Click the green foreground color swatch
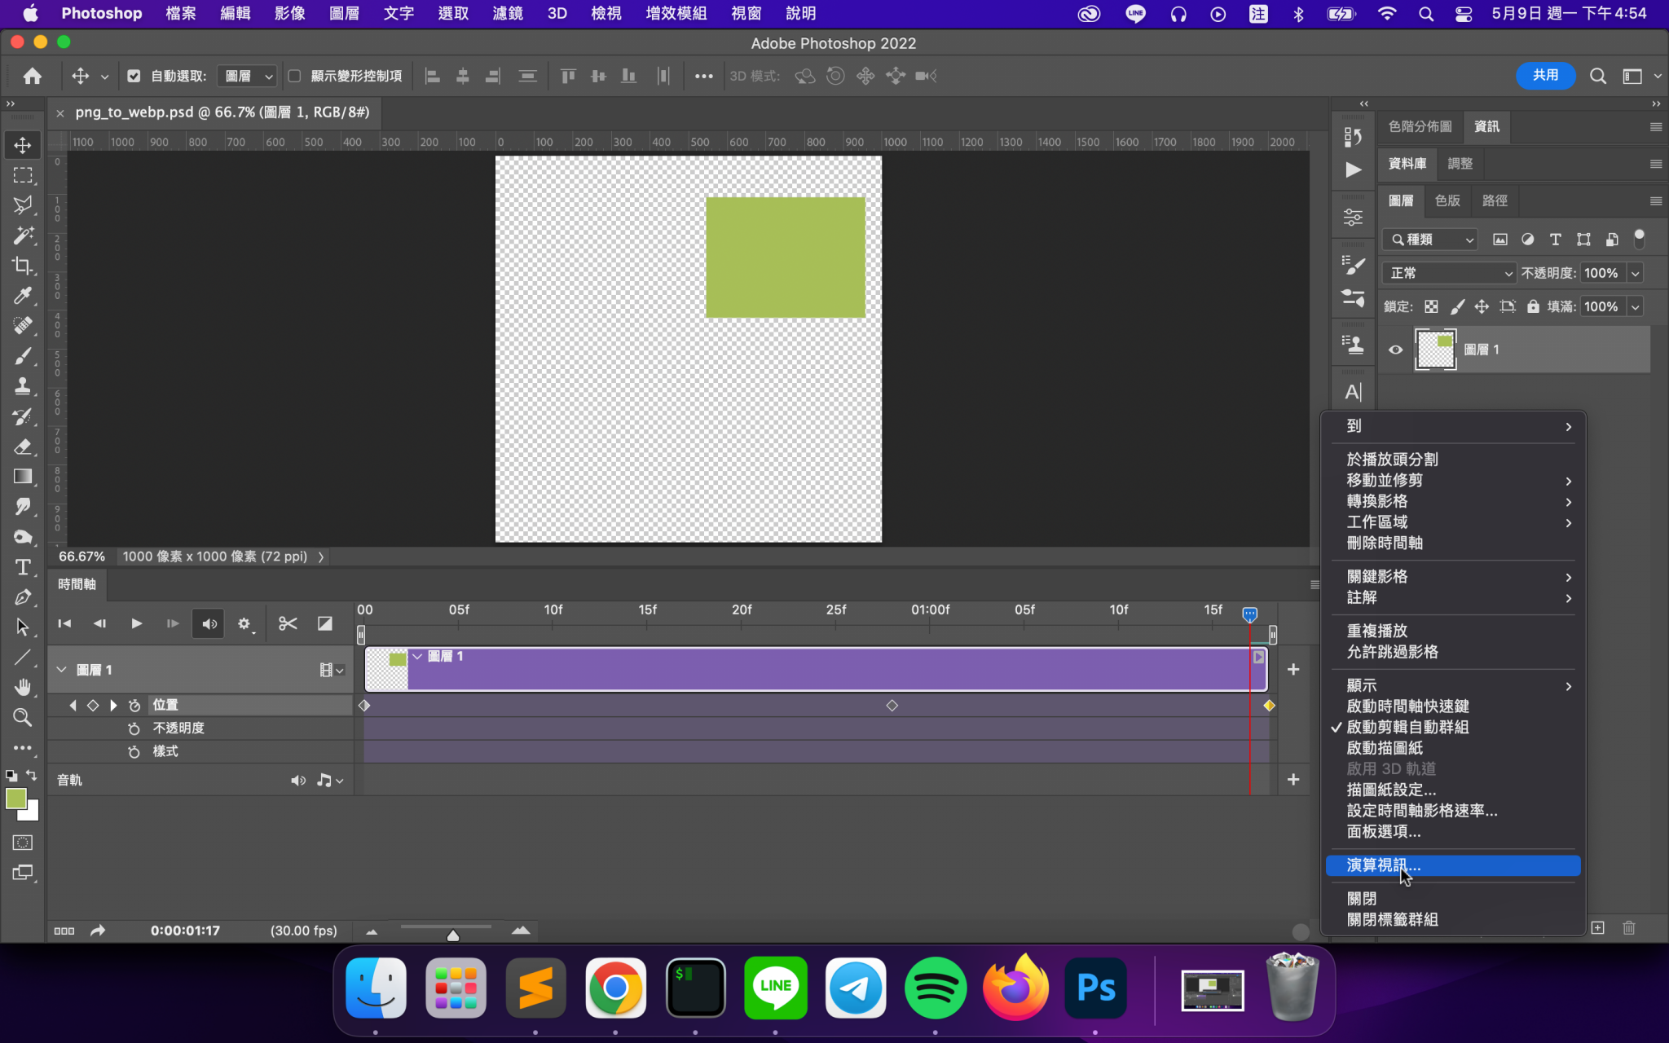Viewport: 1669px width, 1043px height. [x=15, y=799]
